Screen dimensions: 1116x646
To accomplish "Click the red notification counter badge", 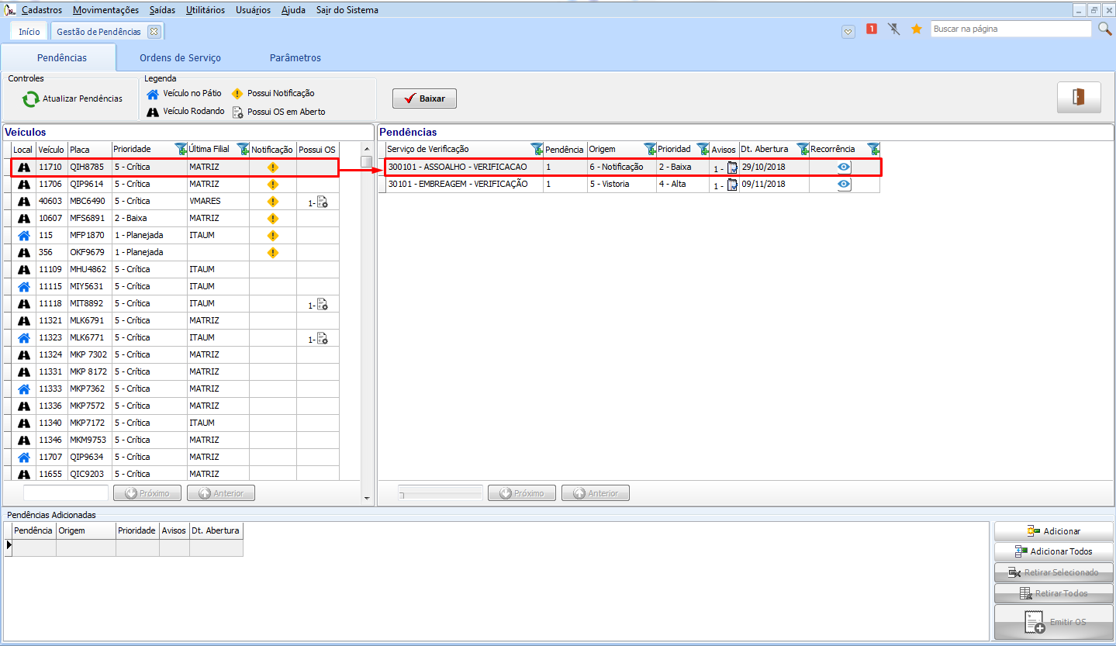I will [871, 29].
